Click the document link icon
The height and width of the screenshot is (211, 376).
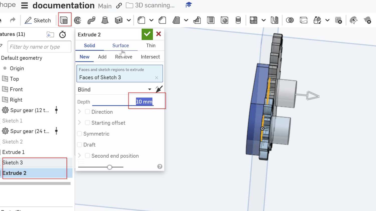(x=119, y=6)
